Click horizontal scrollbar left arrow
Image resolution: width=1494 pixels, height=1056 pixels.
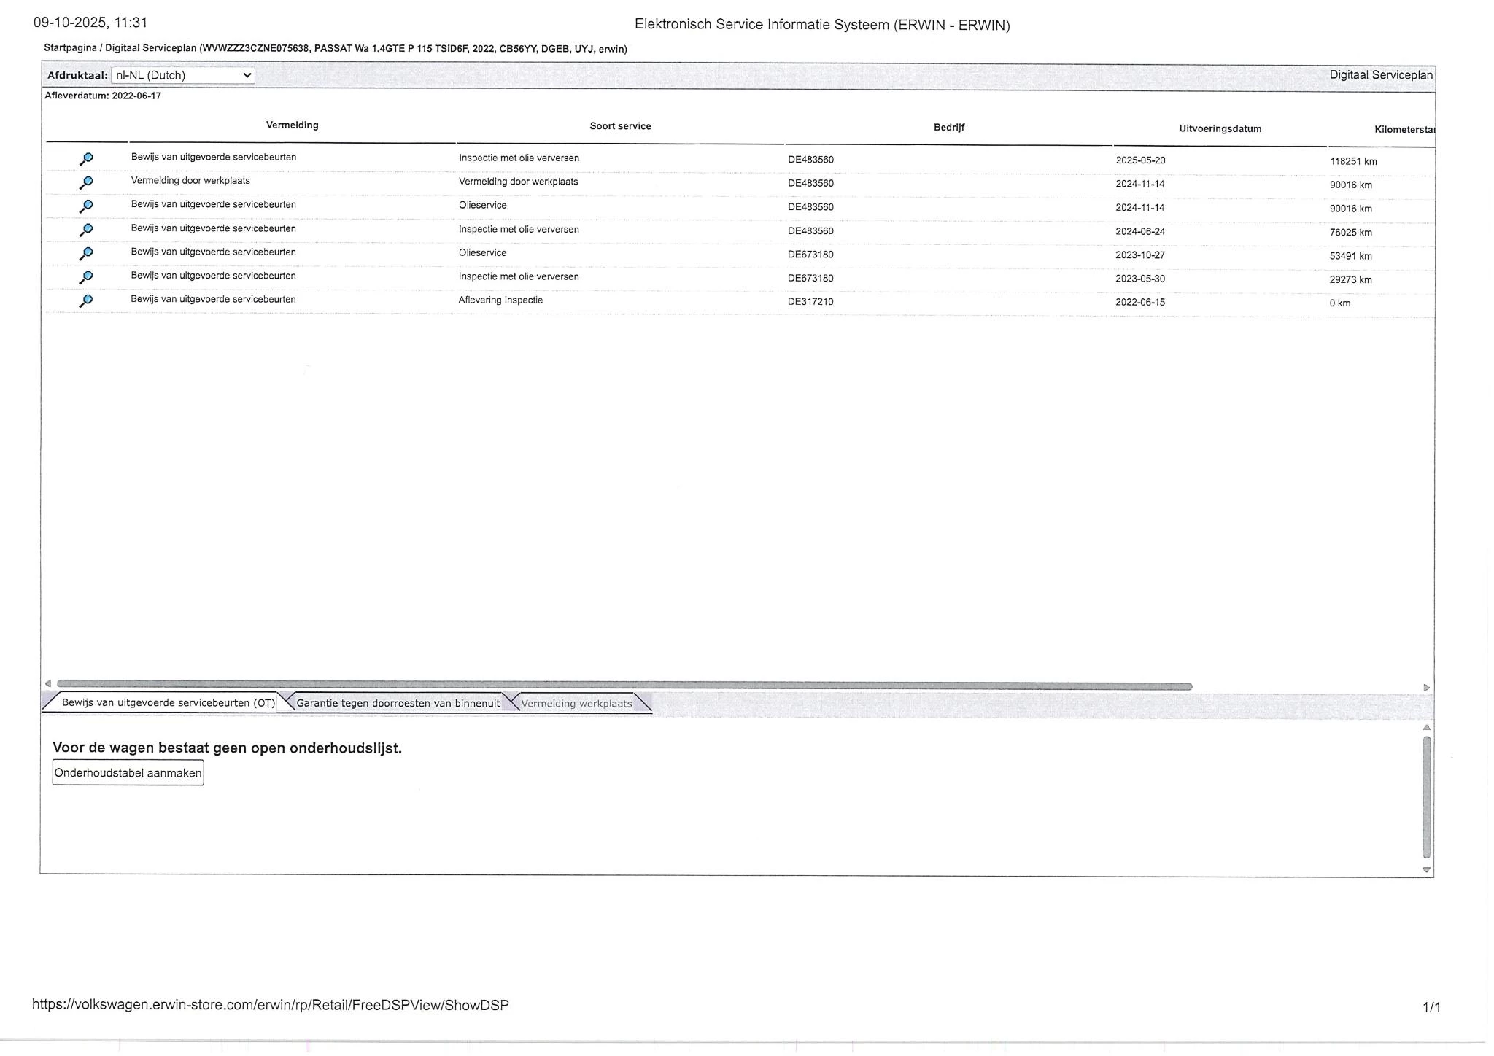tap(48, 683)
